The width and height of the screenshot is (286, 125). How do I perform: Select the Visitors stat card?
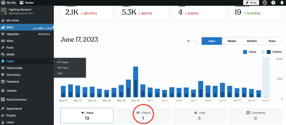pyautogui.click(x=143, y=116)
